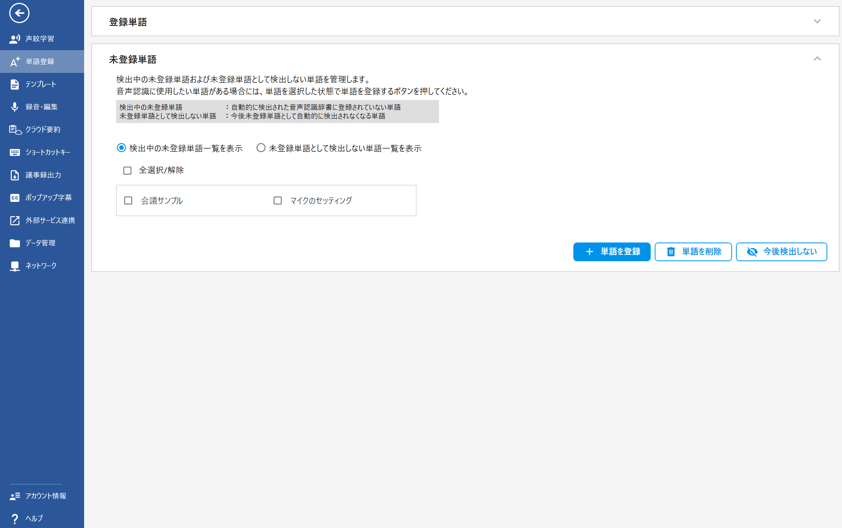Open voiceprint learning (声紋学習) icon

coord(15,39)
